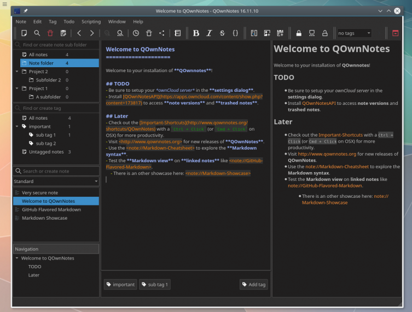Create a new note with toolbar icon

24,33
